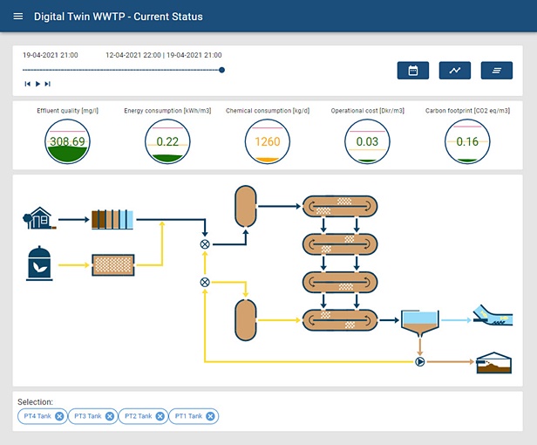Select the Chemical consumption gauge
Viewport: 537px width, 445px height.
(x=268, y=141)
